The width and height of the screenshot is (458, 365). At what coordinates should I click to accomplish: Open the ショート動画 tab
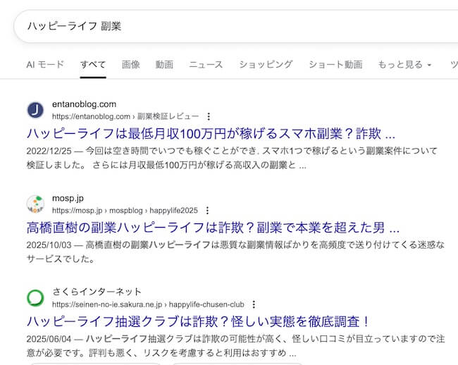tap(335, 65)
